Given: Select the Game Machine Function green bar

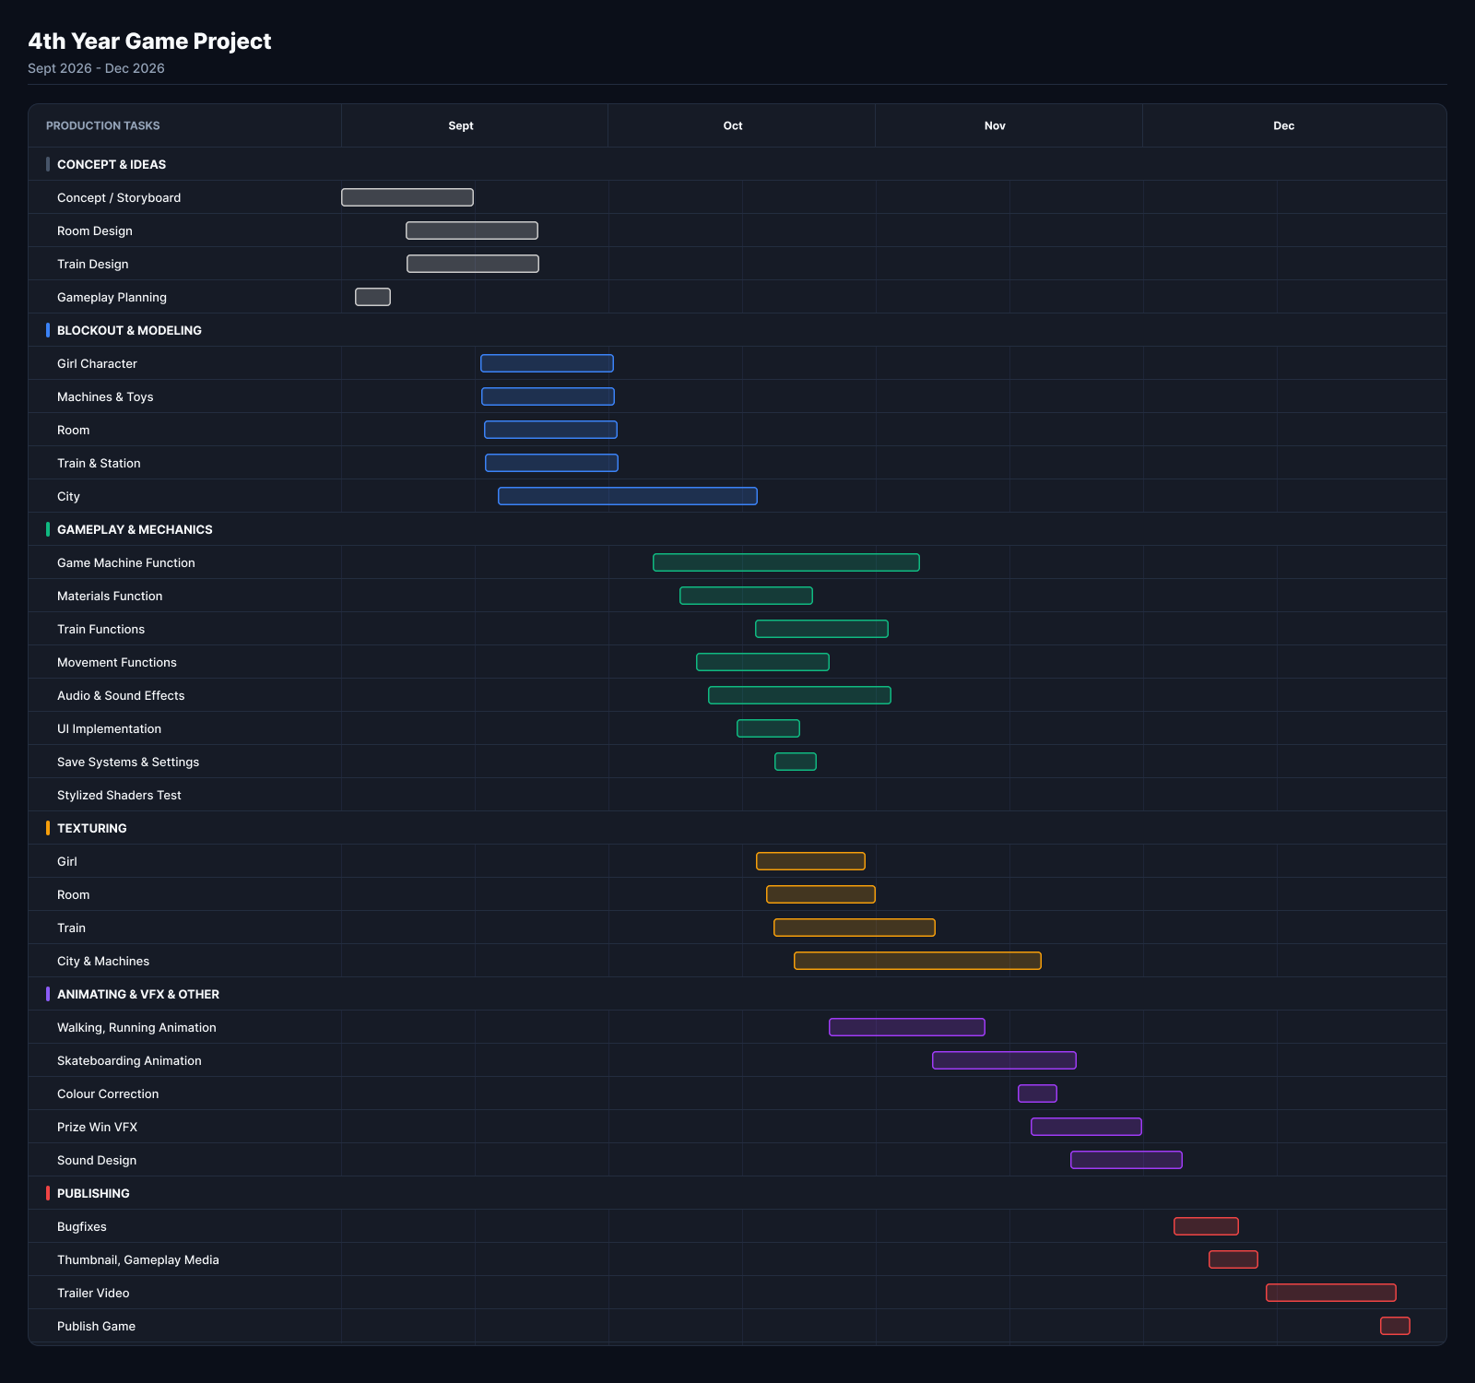Looking at the screenshot, I should [x=786, y=562].
